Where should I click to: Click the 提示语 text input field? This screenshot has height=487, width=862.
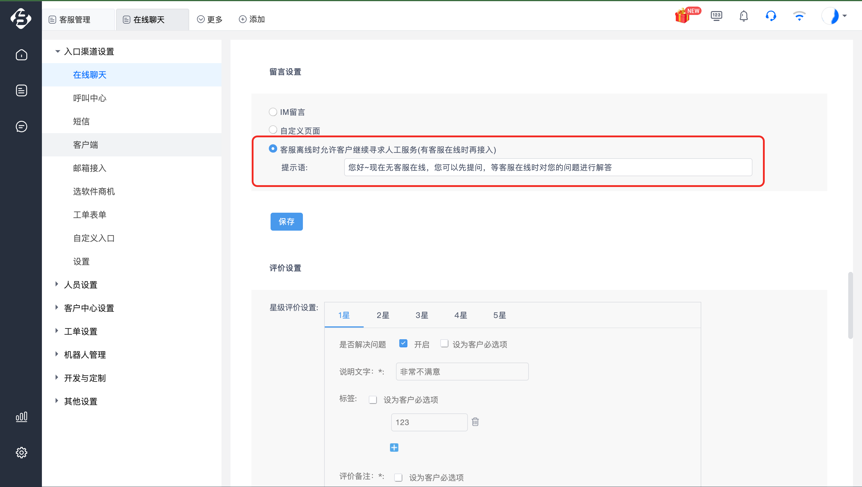click(548, 167)
